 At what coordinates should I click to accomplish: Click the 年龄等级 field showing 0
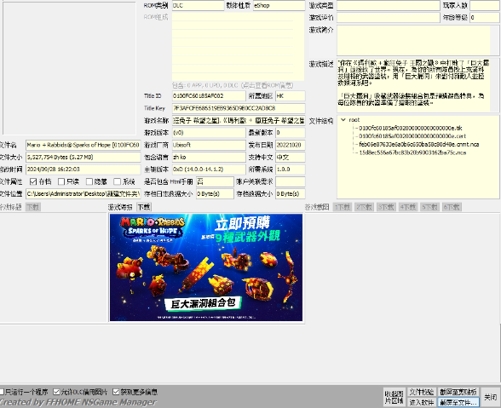coord(484,18)
